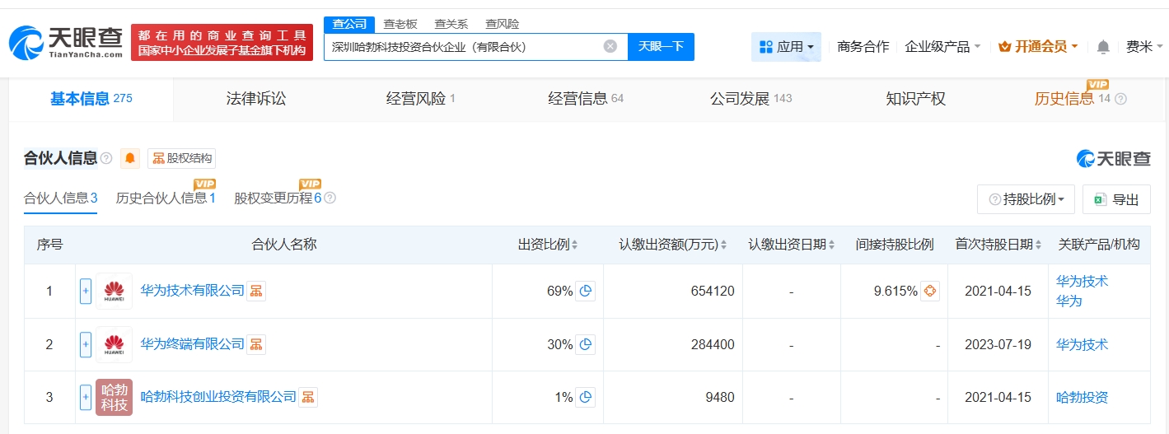Open the 经营信息 64 tab
The height and width of the screenshot is (434, 1169).
click(586, 99)
